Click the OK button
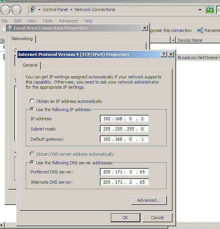The height and width of the screenshot is (229, 220). point(125,218)
